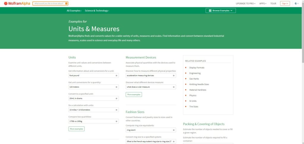Click equals icon for acceleration measuring devices
The height and width of the screenshot is (144, 304).
173,75
